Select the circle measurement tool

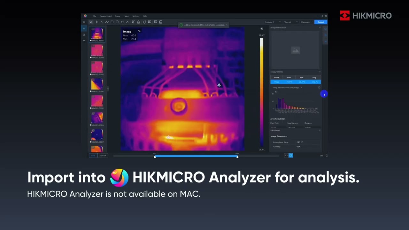[117, 22]
